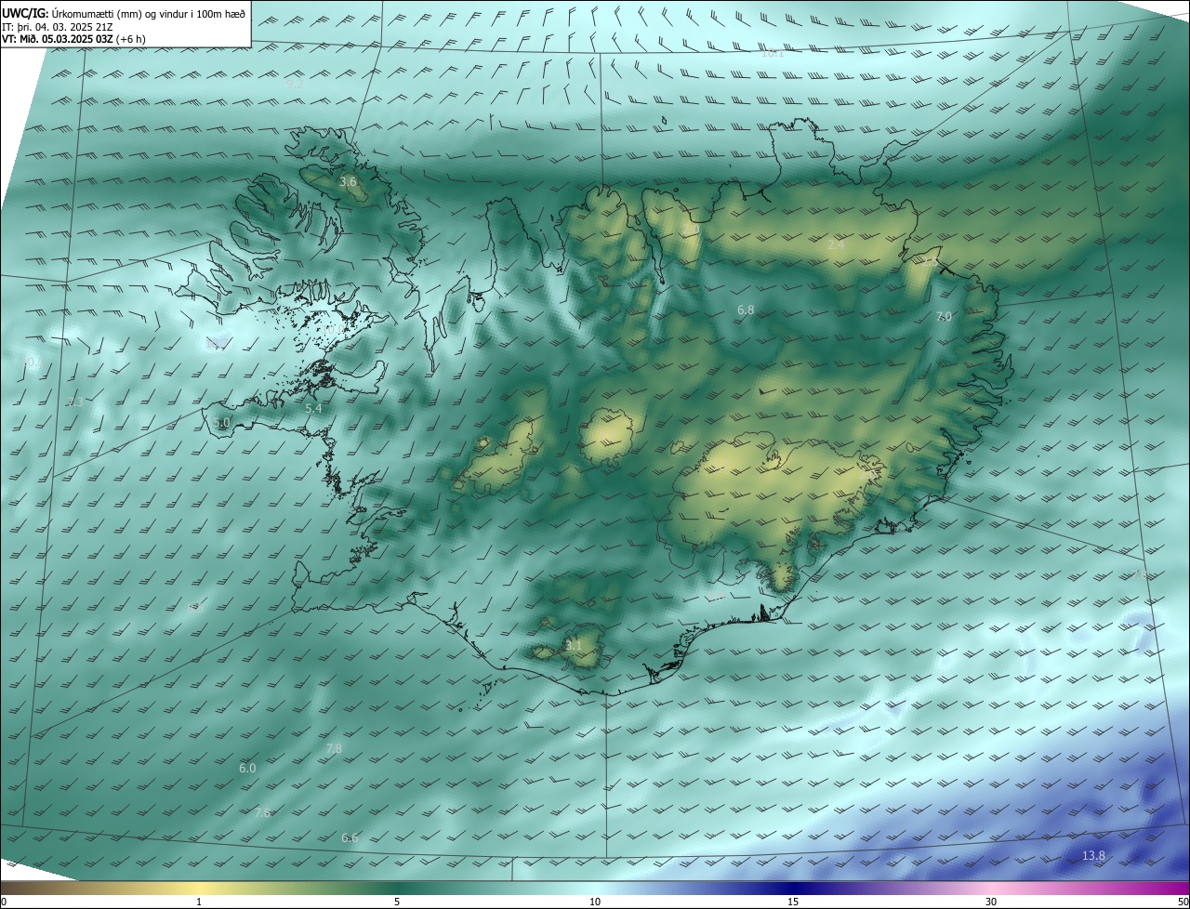
Task: Click the '10' tick on the color bar
Action: 595,902
